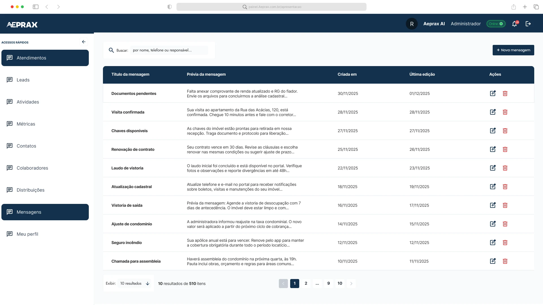Open Meu perfil in the sidebar
The width and height of the screenshot is (543, 305).
pyautogui.click(x=45, y=234)
